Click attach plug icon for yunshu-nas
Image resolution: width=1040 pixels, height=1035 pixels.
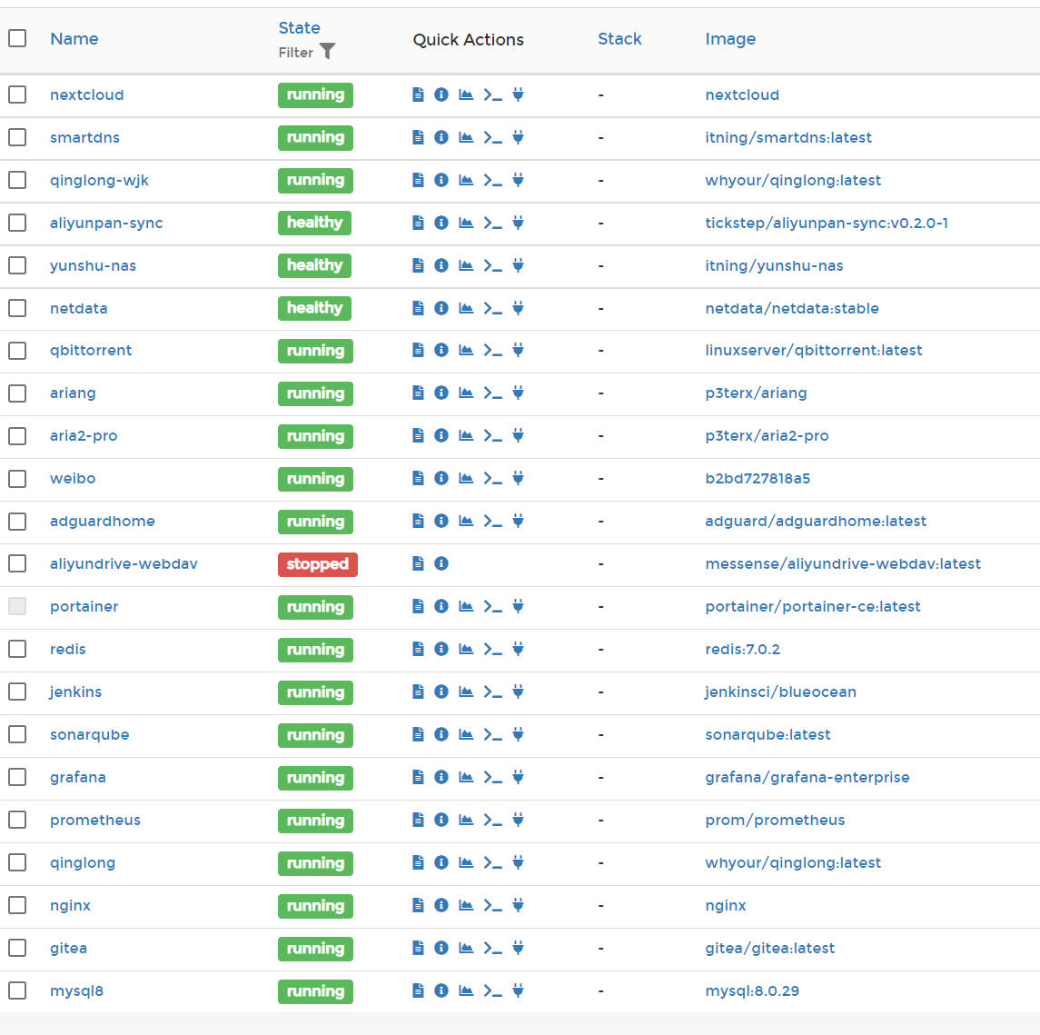point(518,265)
